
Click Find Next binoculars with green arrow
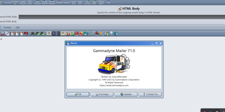[42, 34]
